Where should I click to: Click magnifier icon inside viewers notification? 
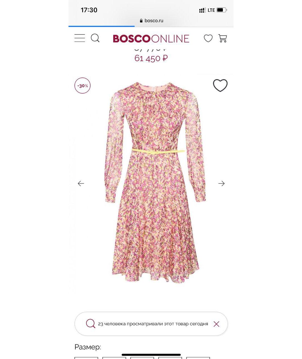(91, 324)
